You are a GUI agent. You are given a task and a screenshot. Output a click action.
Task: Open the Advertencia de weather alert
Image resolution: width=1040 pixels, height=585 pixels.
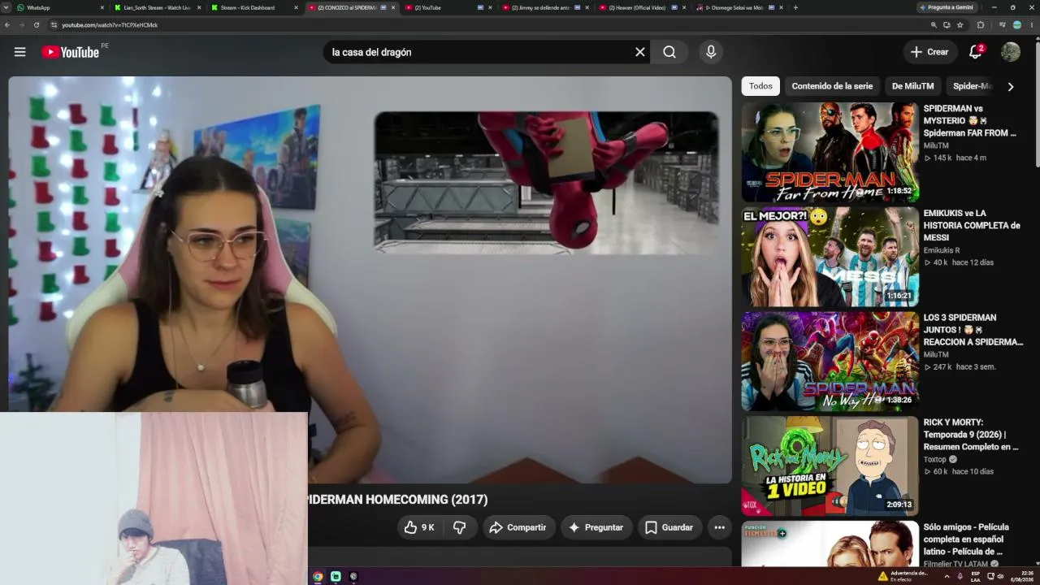tap(903, 576)
